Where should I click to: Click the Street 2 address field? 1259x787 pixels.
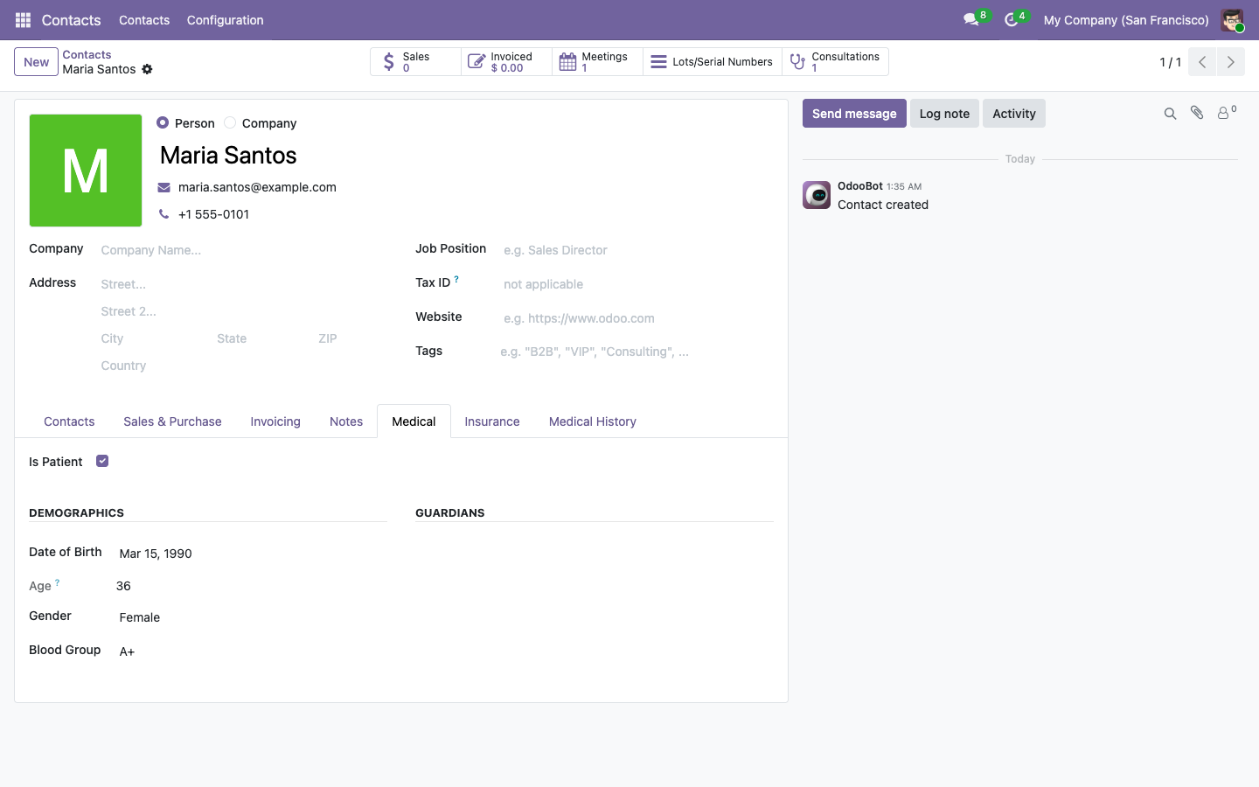pyautogui.click(x=242, y=311)
